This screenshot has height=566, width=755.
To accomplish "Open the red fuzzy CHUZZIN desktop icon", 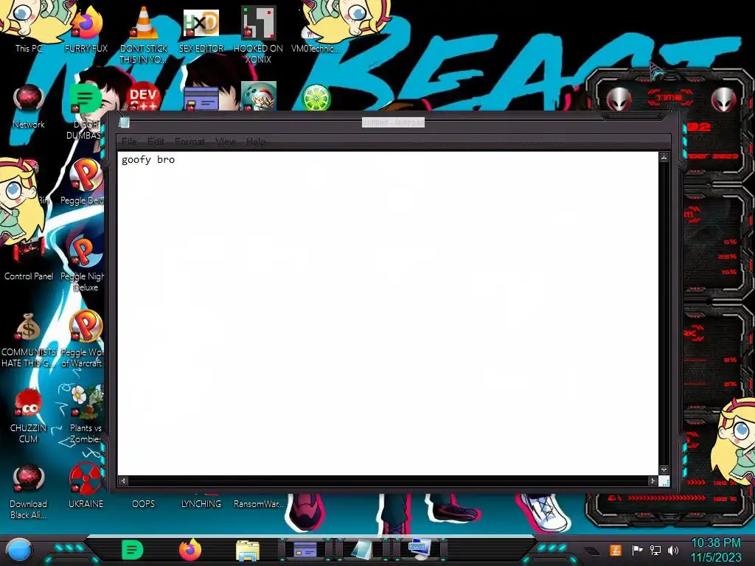I will click(x=28, y=403).
